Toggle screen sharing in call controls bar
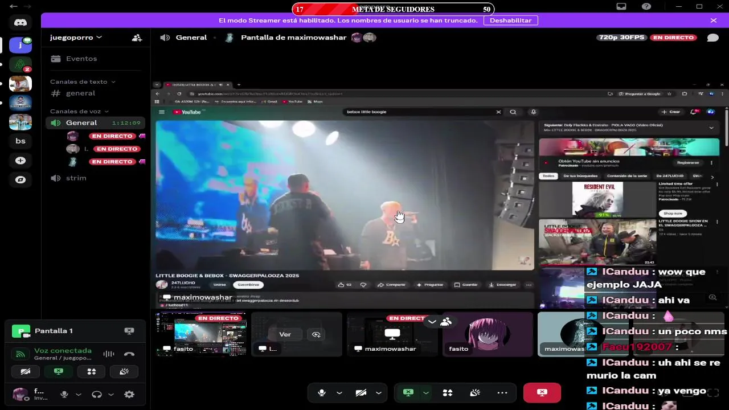The height and width of the screenshot is (410, 729). [408, 393]
